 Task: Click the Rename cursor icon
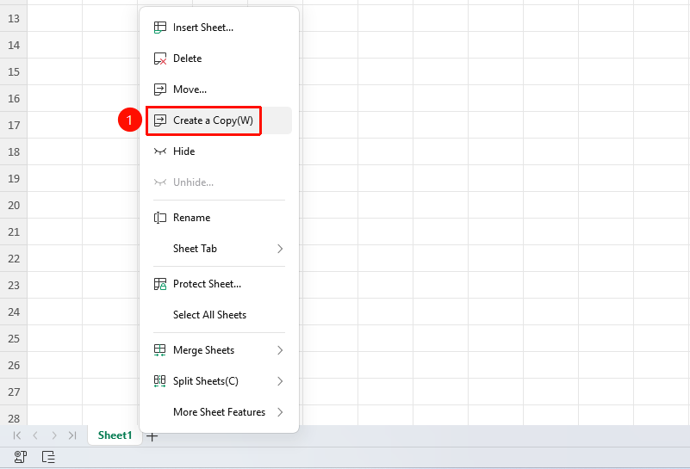click(159, 218)
